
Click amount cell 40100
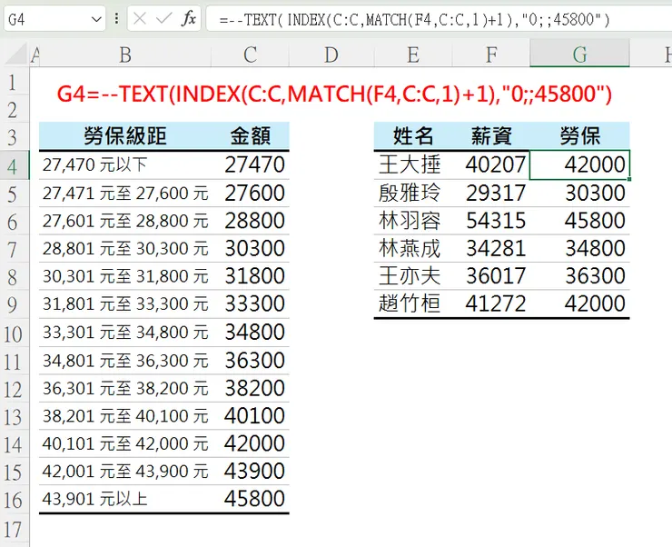(x=251, y=416)
